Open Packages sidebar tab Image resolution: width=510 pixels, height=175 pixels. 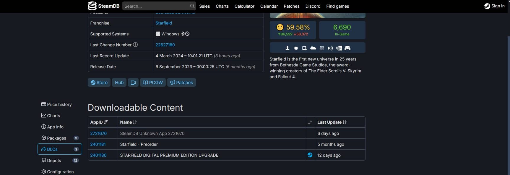[59, 138]
